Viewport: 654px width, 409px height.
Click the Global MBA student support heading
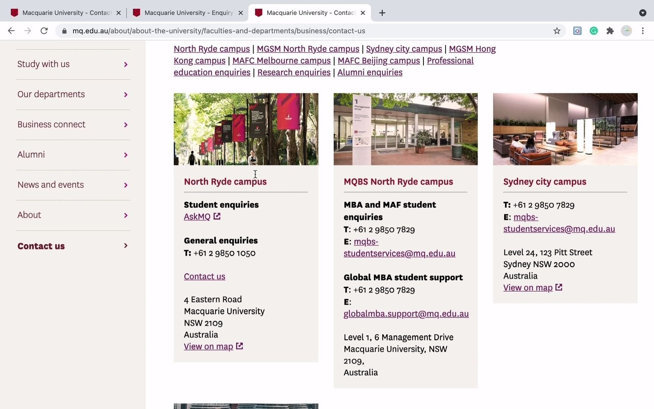pyautogui.click(x=403, y=278)
